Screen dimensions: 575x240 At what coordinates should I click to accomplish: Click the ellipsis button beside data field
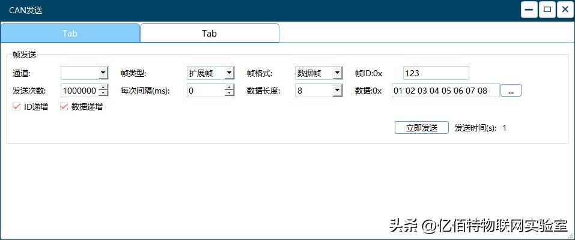point(511,91)
